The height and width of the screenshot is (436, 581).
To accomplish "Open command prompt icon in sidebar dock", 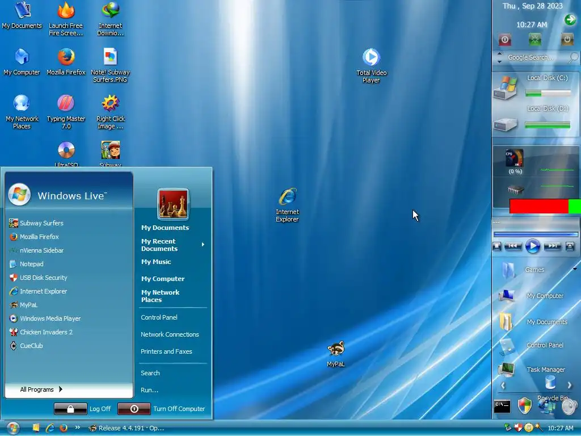I will [x=502, y=406].
